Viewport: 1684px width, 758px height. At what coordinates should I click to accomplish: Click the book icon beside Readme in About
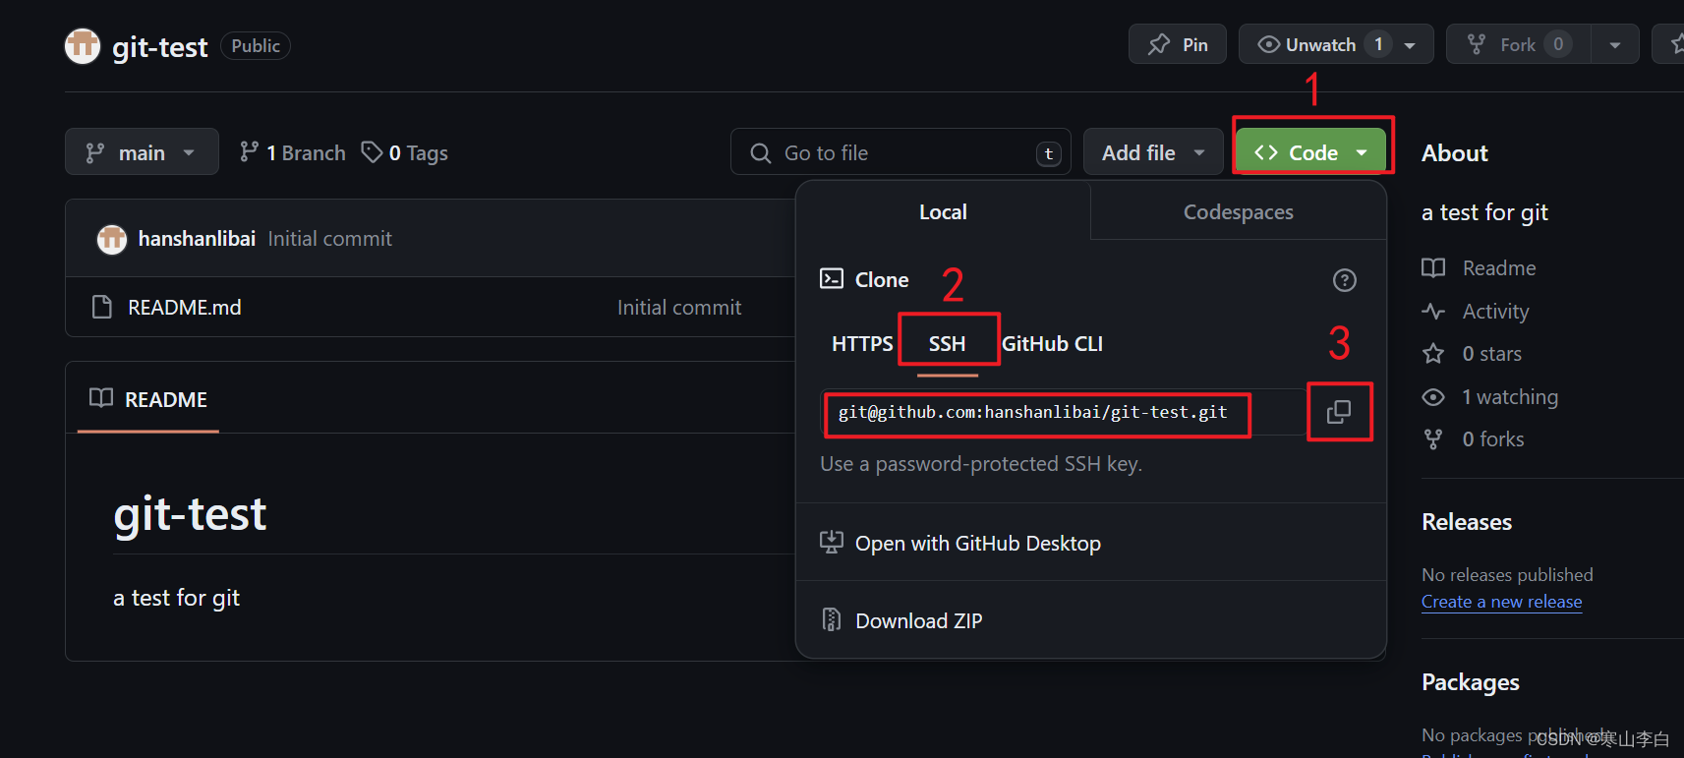[x=1433, y=267]
